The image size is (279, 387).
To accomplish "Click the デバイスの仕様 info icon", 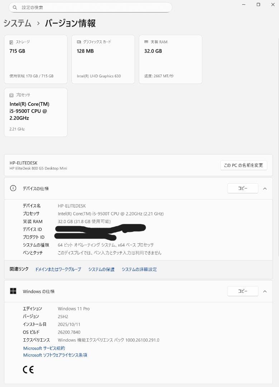I will click(x=13, y=188).
